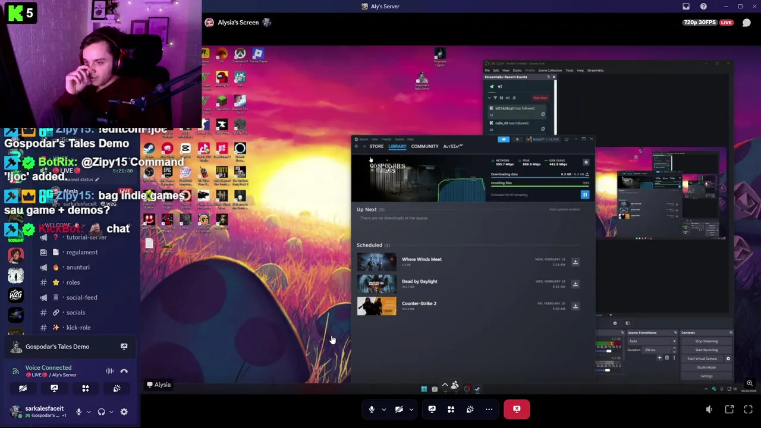Open LIBRARY tab in Steam window

click(397, 146)
